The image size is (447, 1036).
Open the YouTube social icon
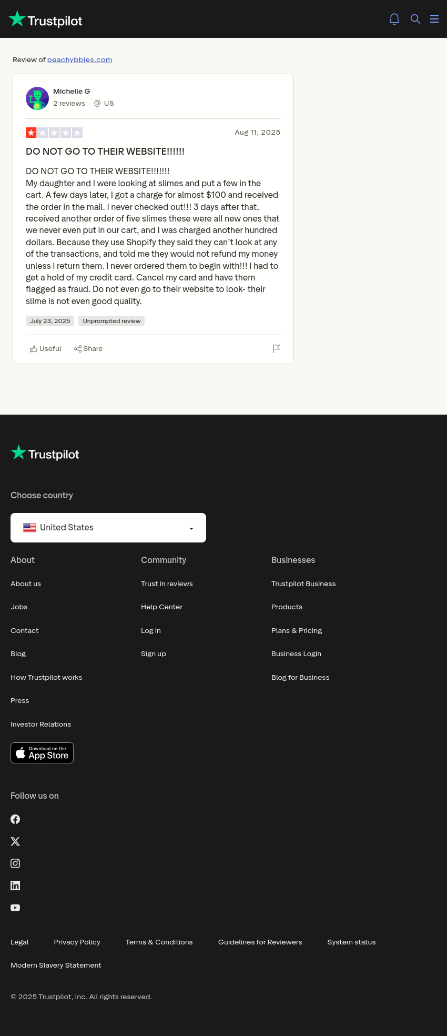[15, 908]
